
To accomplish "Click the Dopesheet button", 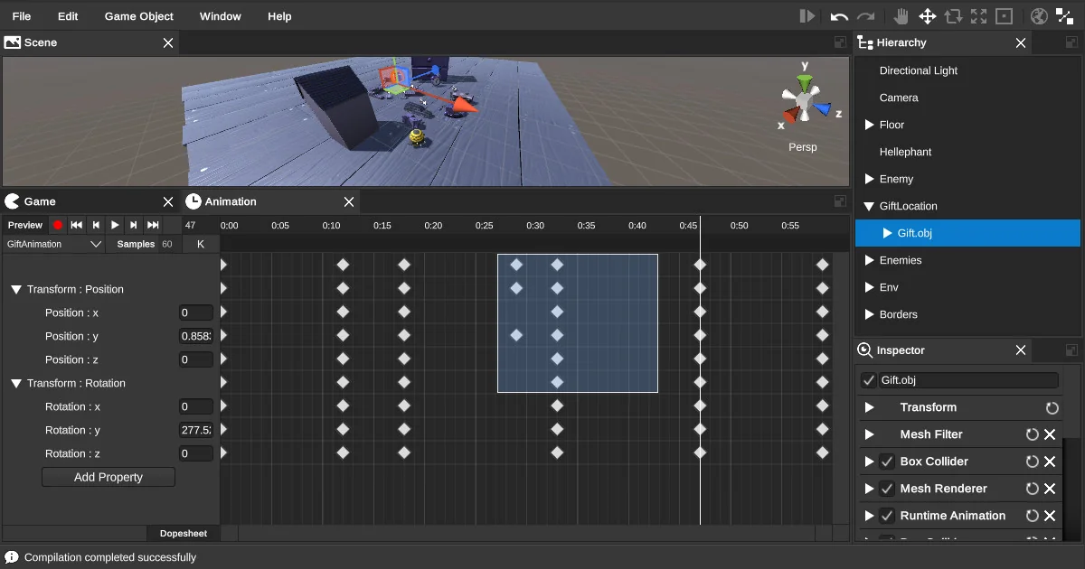I will 184,533.
